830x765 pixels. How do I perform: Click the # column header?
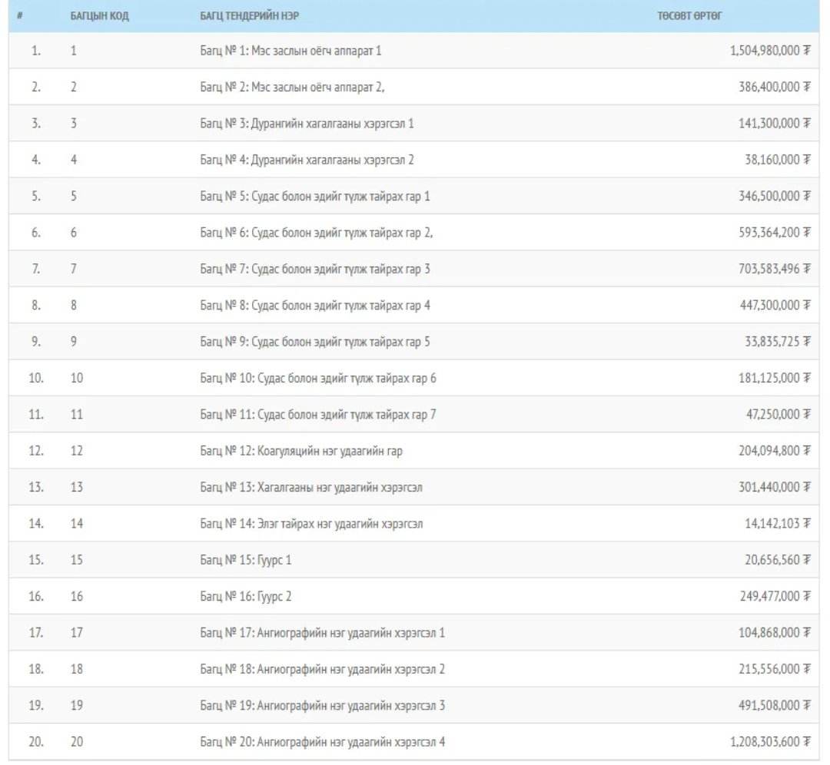pyautogui.click(x=18, y=17)
